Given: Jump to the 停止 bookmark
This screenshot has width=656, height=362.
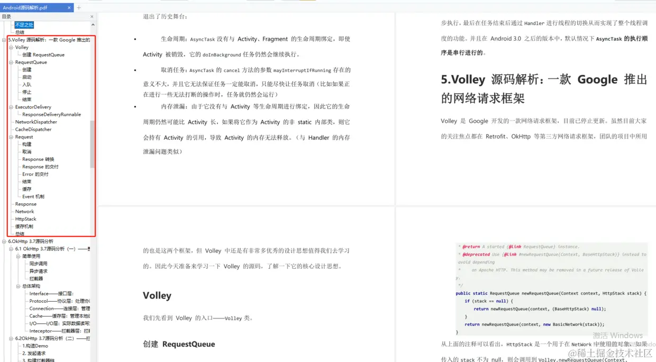Looking at the screenshot, I should click(x=26, y=92).
